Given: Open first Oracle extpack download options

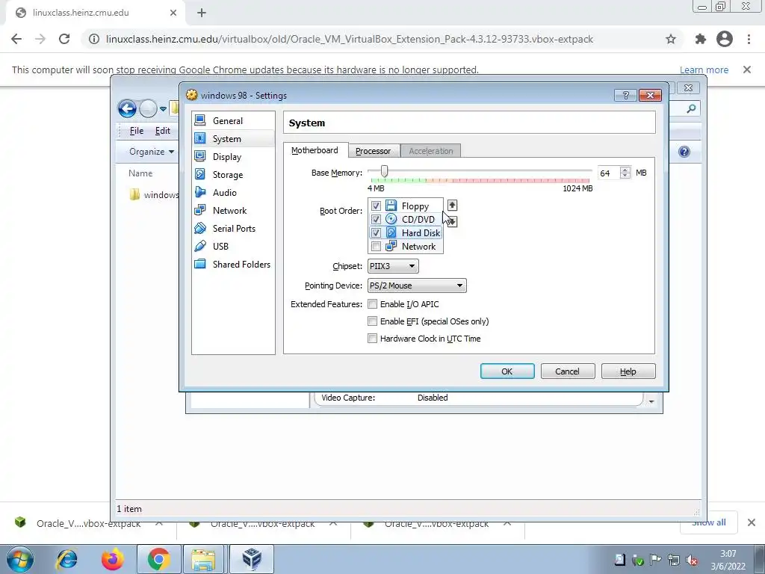Looking at the screenshot, I should click(159, 523).
